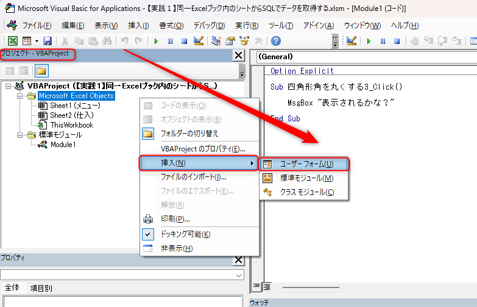Close the プロパティ panel
This screenshot has height=307, width=477.
click(239, 260)
